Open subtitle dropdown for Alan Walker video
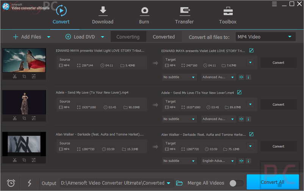This screenshot has height=191, width=304. [x=179, y=161]
